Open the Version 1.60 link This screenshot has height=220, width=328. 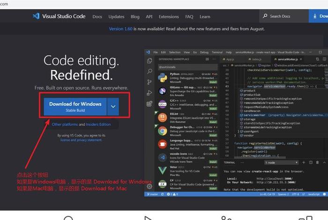click(x=121, y=29)
